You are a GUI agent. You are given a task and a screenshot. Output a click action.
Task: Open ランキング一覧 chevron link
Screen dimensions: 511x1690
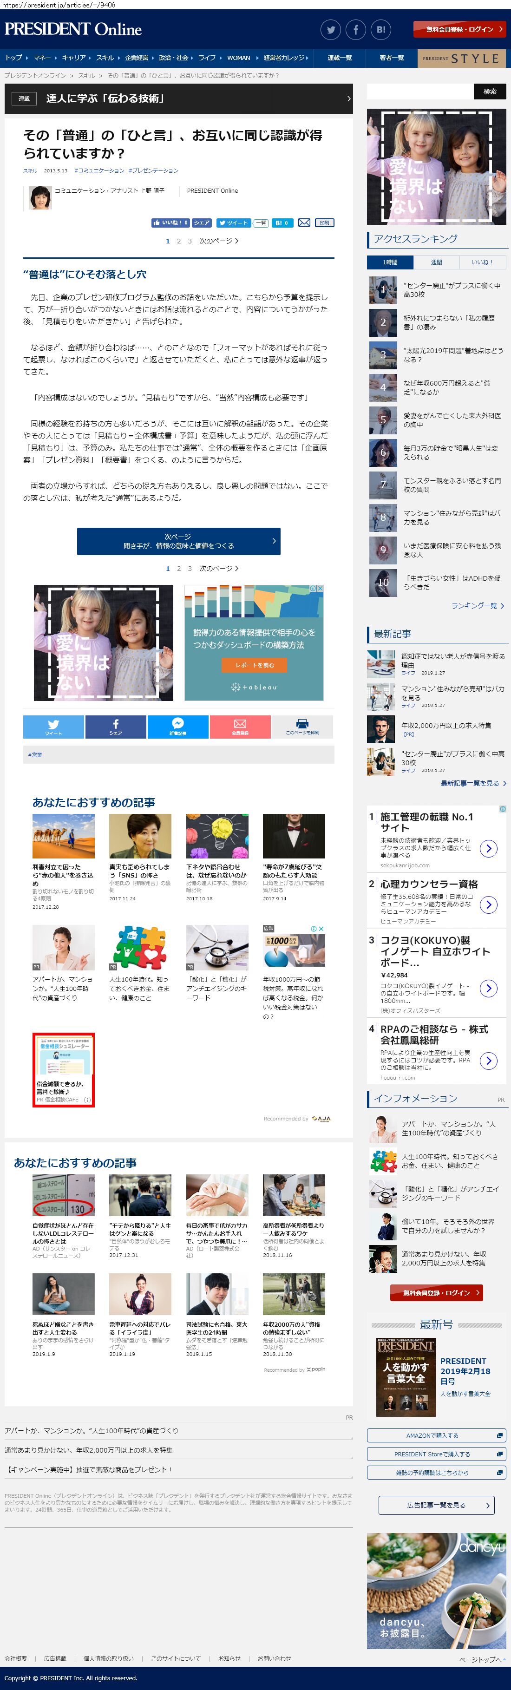tap(478, 606)
